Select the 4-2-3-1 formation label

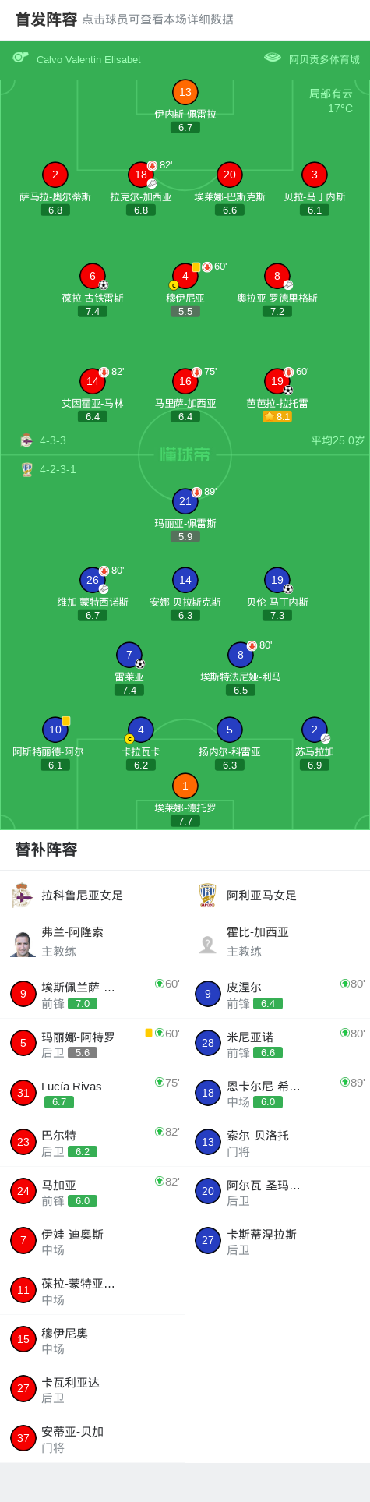coord(58,469)
